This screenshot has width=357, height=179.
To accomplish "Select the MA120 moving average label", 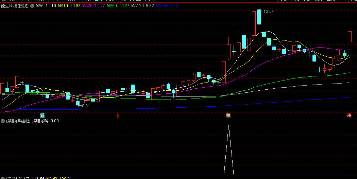I will [x=142, y=6].
